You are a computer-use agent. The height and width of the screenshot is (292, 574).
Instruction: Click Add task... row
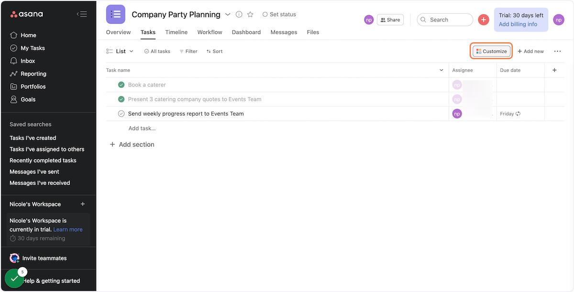(142, 128)
